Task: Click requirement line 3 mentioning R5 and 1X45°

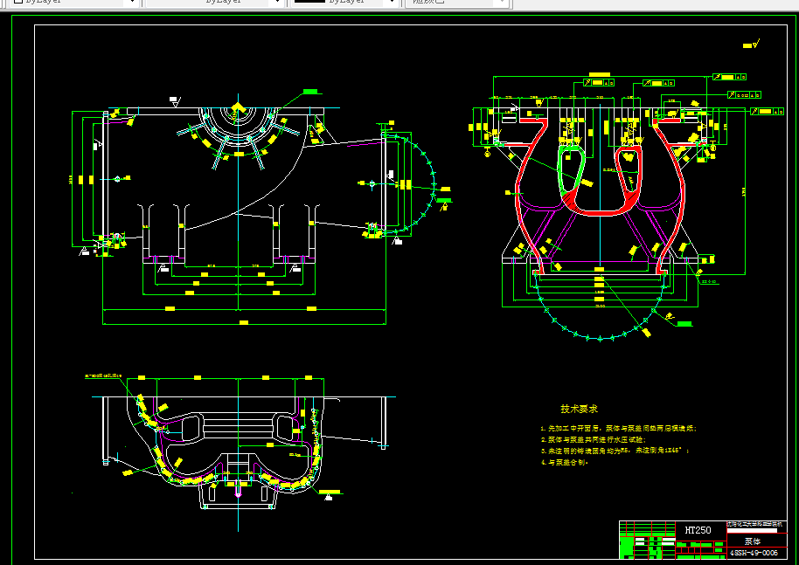Action: [x=615, y=451]
